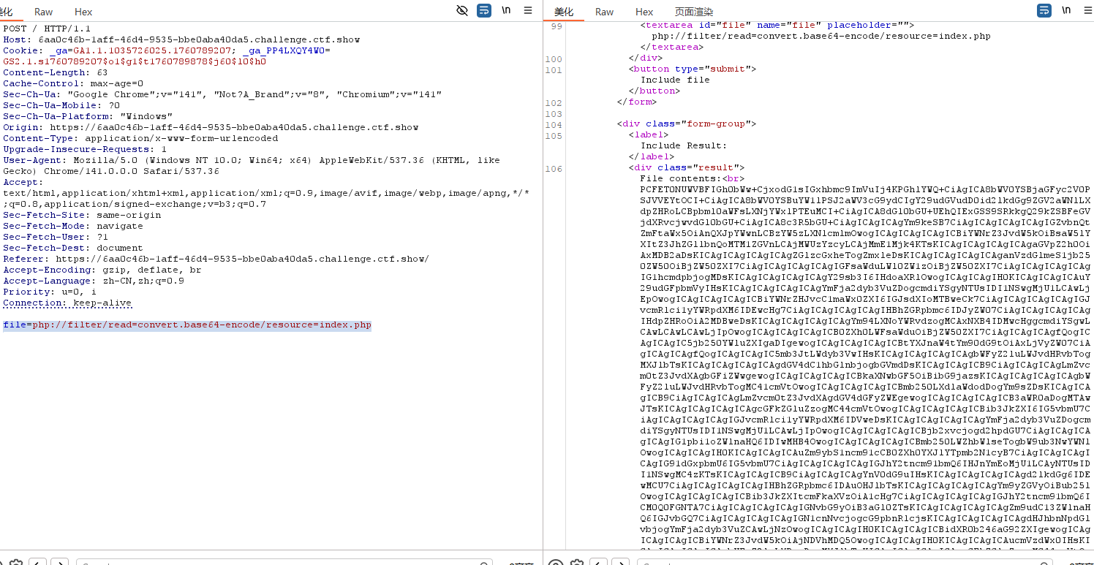Click the Accept: header name
1094x565 pixels.
pos(23,182)
